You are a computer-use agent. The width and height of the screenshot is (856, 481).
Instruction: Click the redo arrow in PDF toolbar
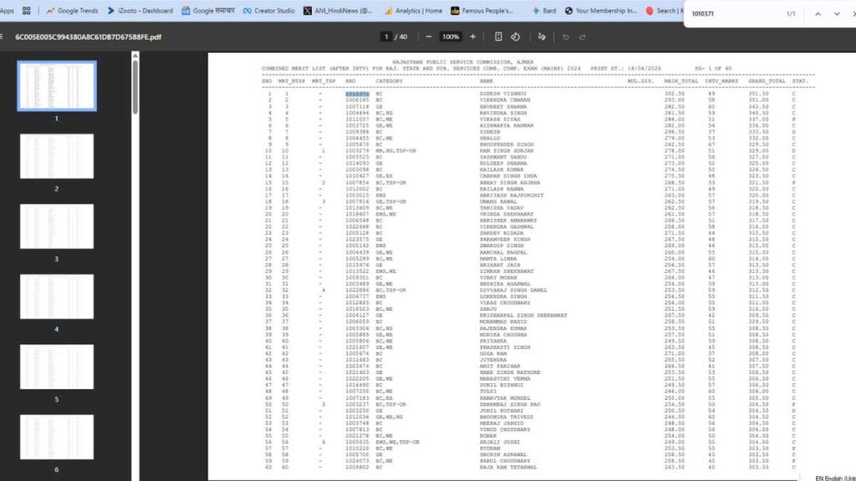coord(583,37)
